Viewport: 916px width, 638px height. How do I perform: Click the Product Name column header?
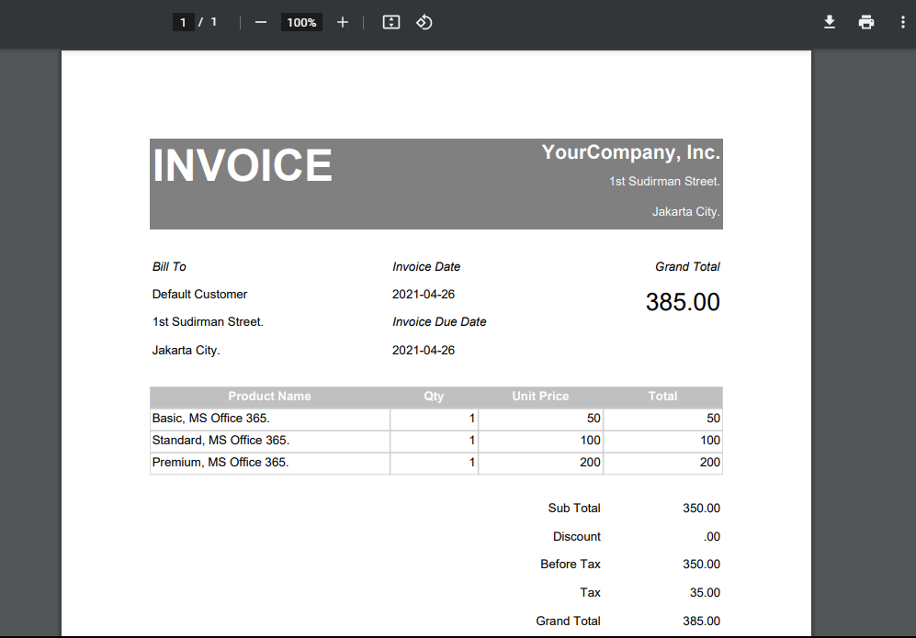tap(269, 396)
